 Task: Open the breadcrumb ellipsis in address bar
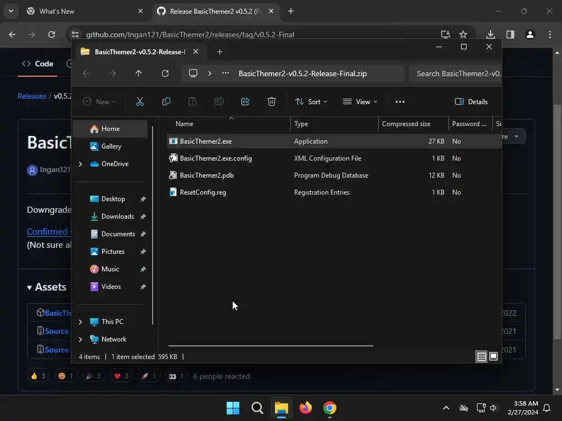pyautogui.click(x=226, y=73)
